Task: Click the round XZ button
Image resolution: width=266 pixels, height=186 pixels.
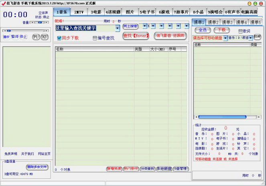Action: pyautogui.click(x=45, y=37)
